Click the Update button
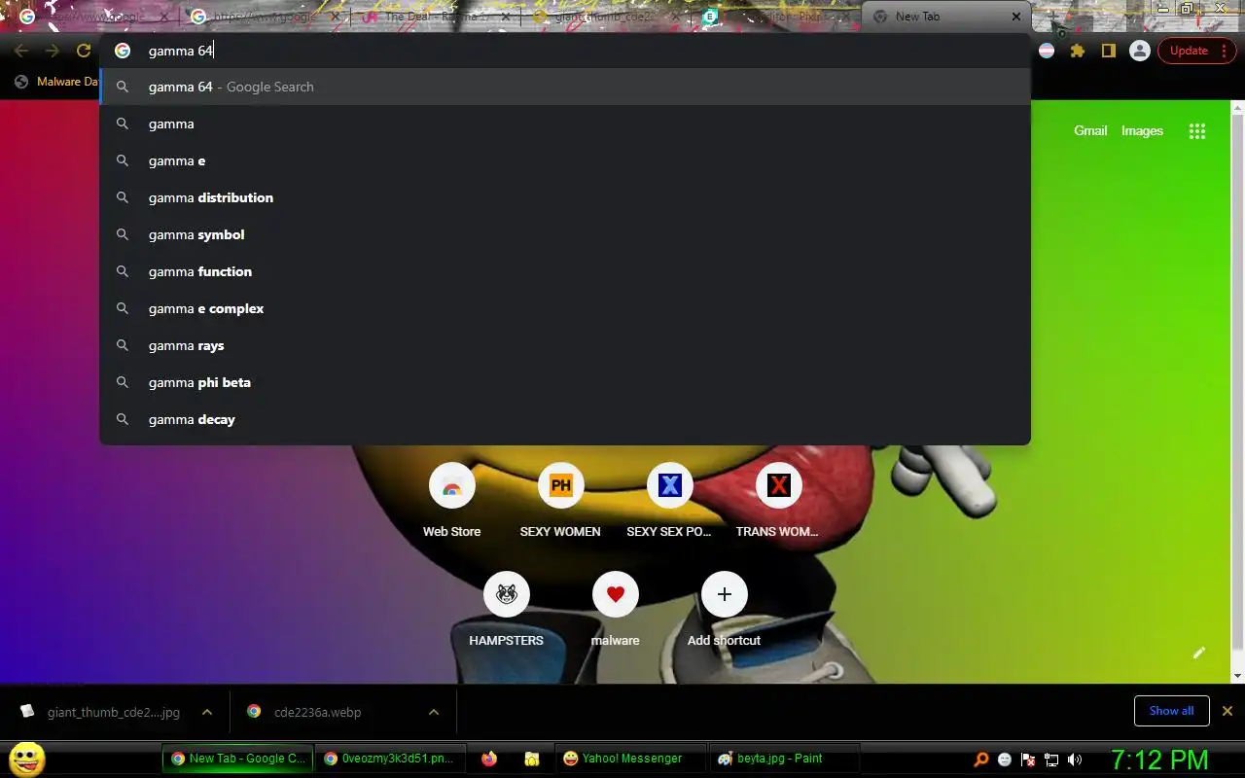This screenshot has width=1245, height=778. coord(1196,51)
